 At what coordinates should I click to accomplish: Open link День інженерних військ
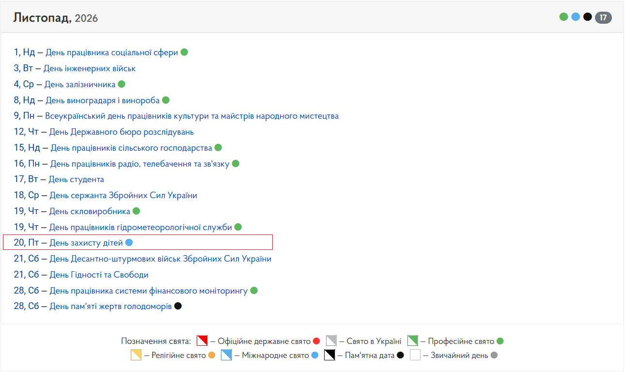pos(90,68)
